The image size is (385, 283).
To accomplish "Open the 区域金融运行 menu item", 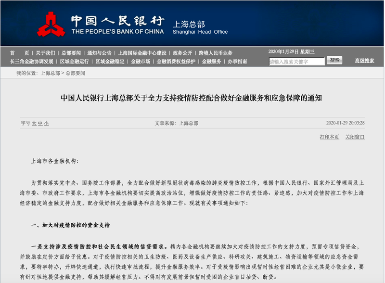I will pyautogui.click(x=75, y=62).
